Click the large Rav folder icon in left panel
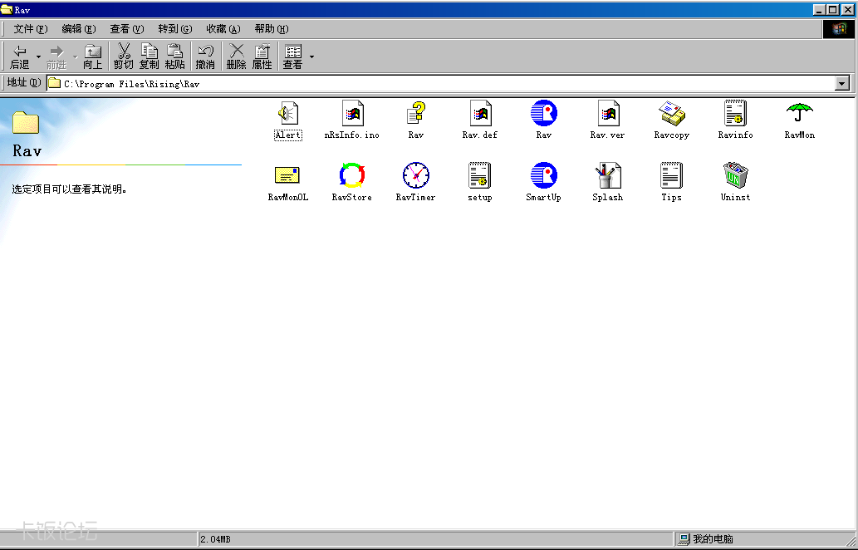 click(26, 123)
